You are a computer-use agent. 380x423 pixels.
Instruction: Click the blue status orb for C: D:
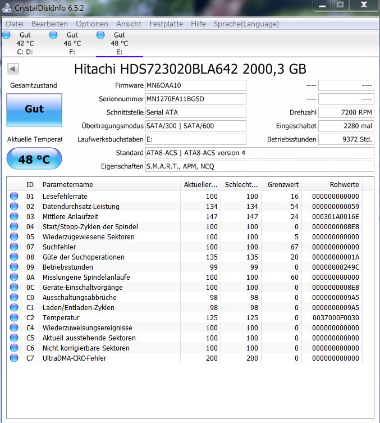click(6, 35)
